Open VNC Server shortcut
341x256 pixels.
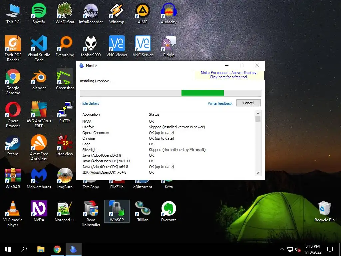pos(143,47)
